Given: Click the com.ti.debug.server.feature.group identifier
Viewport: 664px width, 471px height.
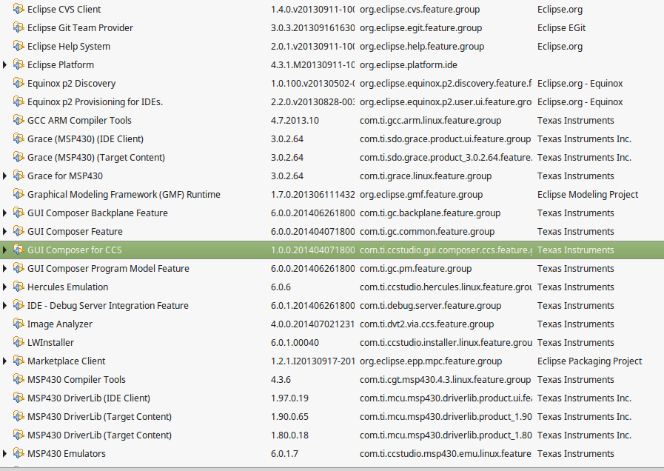Looking at the screenshot, I should (430, 305).
